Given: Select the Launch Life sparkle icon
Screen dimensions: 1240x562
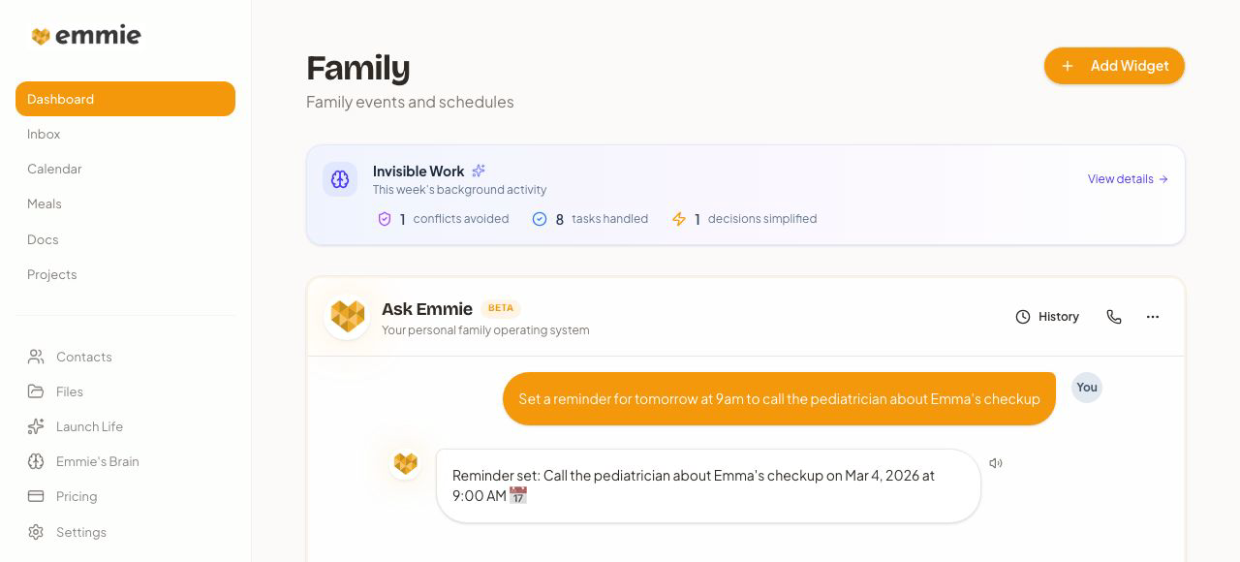Looking at the screenshot, I should (36, 426).
